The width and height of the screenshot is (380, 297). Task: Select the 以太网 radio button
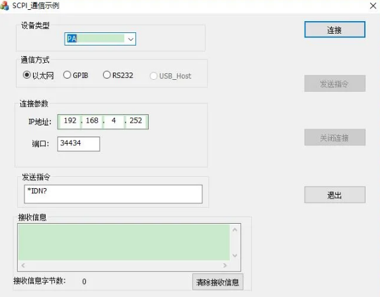tap(26, 75)
